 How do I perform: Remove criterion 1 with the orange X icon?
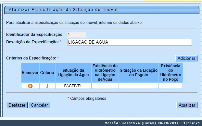tap(30, 86)
